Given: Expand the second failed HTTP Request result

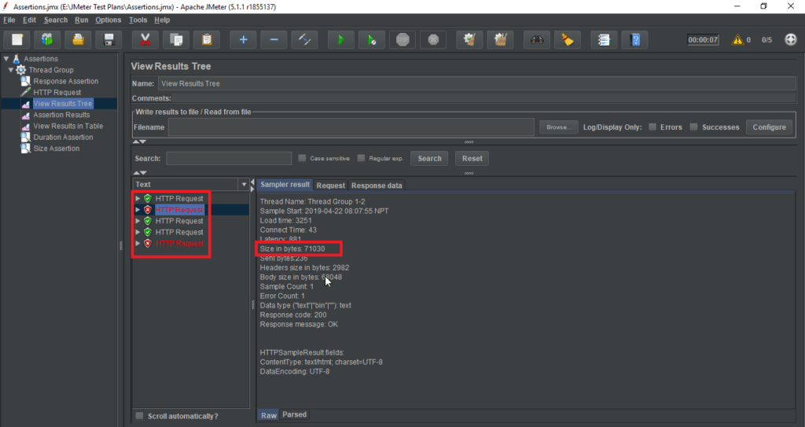Looking at the screenshot, I should pos(138,210).
